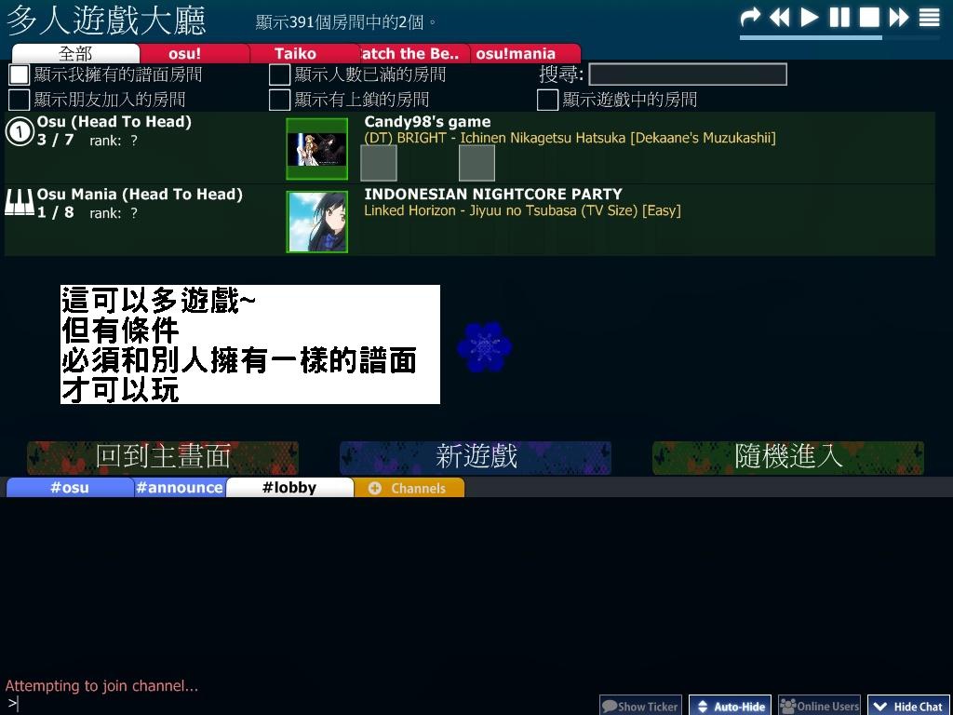
Task: Switch to the #announce chat tab
Action: coord(180,488)
